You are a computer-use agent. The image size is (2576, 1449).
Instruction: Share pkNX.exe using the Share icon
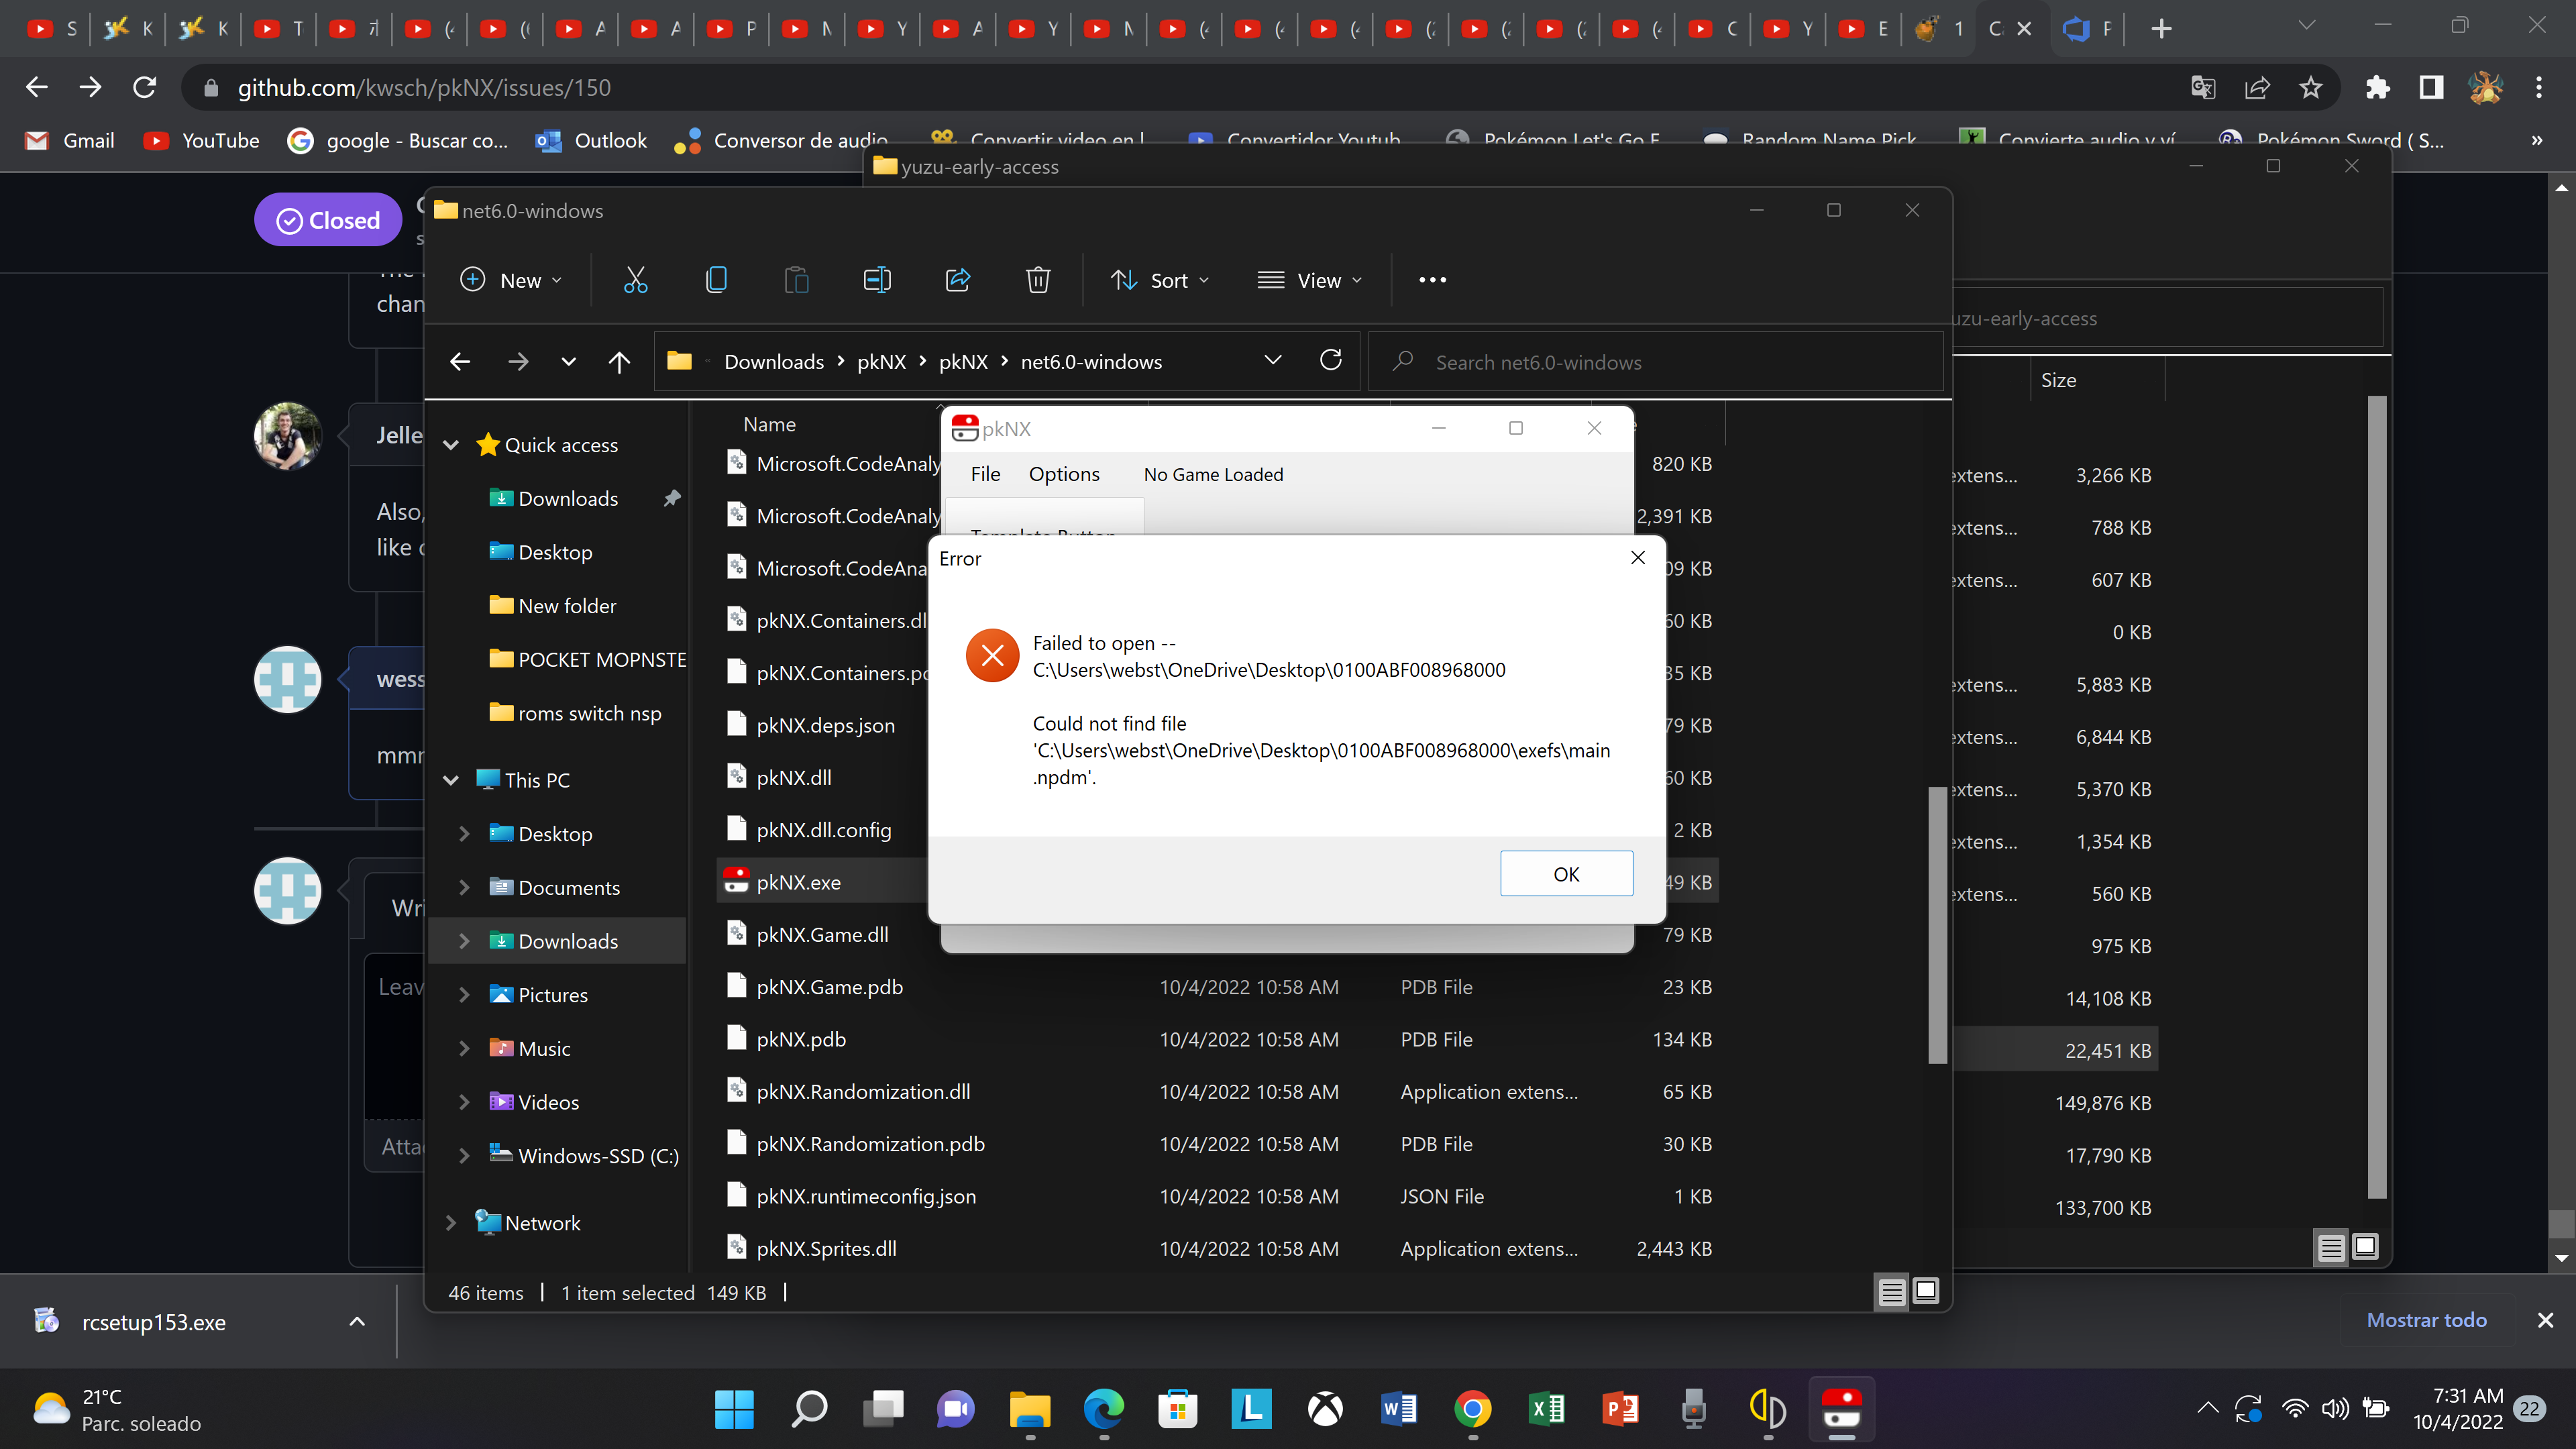(957, 280)
